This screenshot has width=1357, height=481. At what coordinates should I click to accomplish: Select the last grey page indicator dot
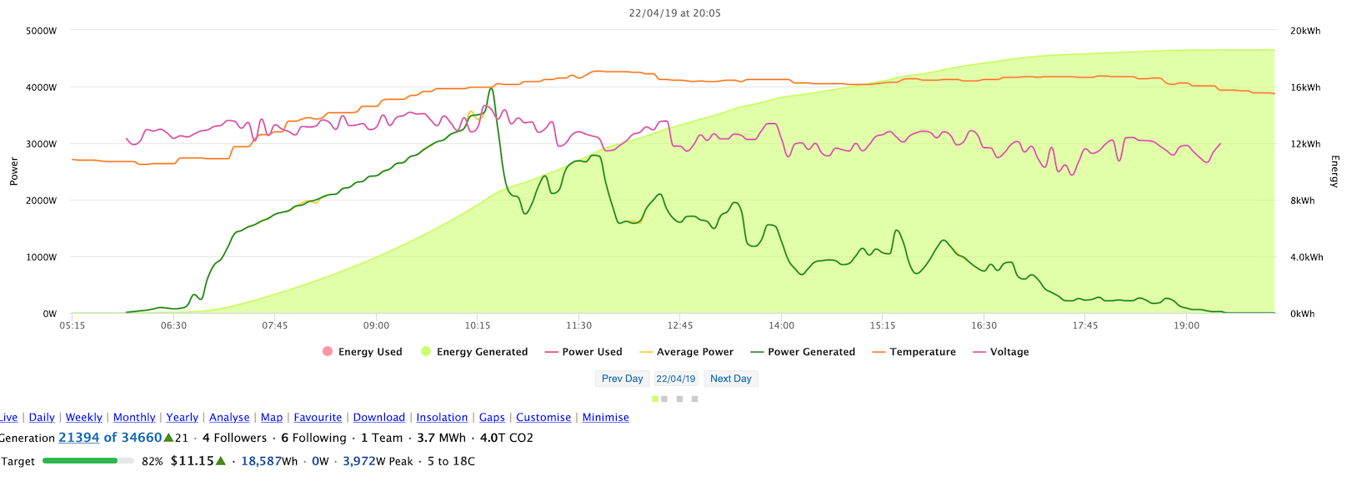(x=694, y=399)
